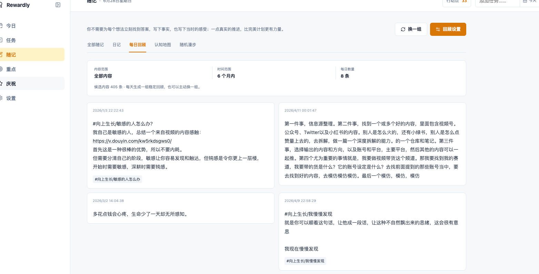Select 随记 in the sidebar
The width and height of the screenshot is (539, 274).
(32, 55)
